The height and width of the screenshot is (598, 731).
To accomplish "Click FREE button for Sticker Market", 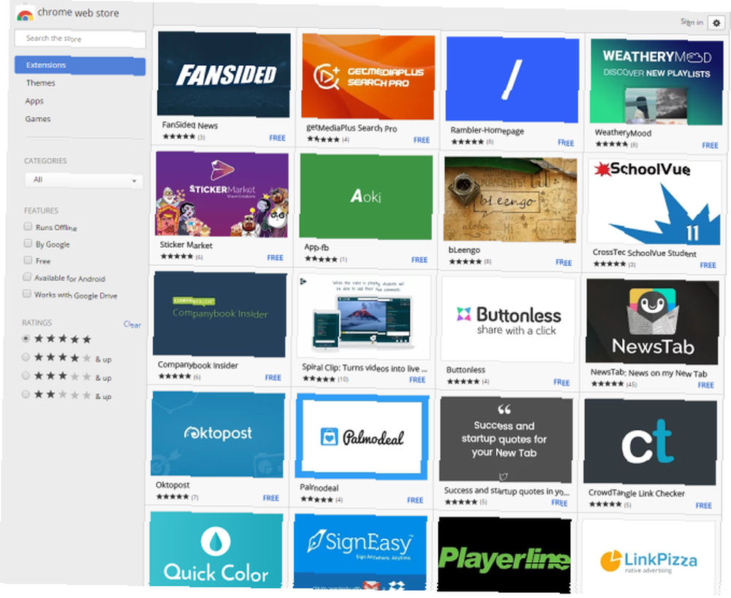I will coord(275,258).
